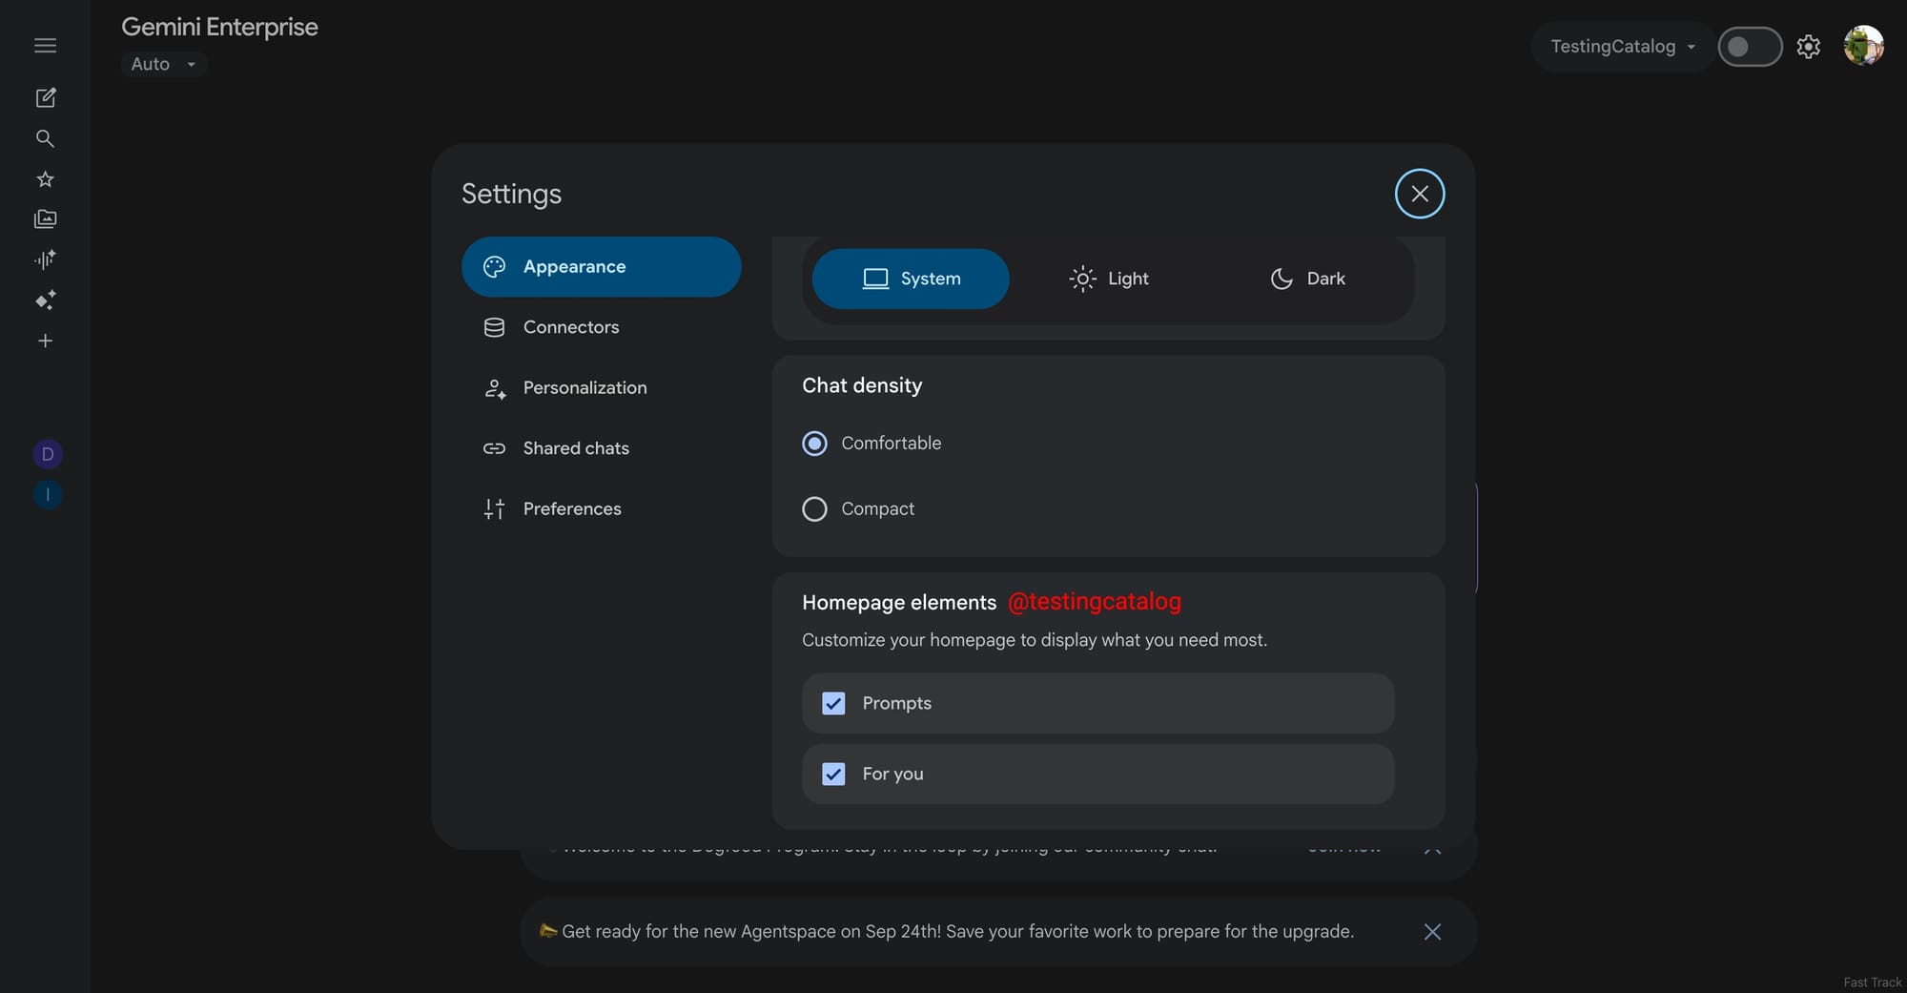Open agents sparkle icon in sidebar
This screenshot has width=1907, height=993.
(x=45, y=300)
